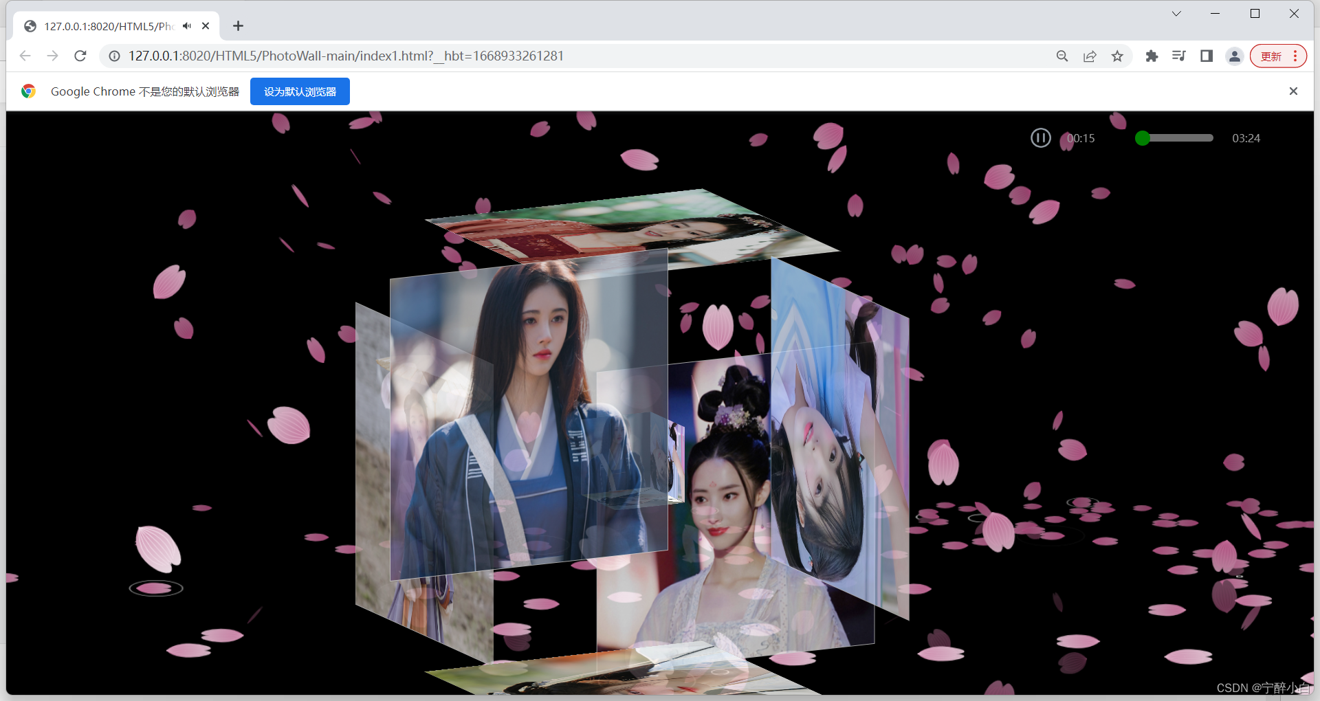This screenshot has width=1320, height=701.
Task: Pause the music with the pause button
Action: (1040, 138)
